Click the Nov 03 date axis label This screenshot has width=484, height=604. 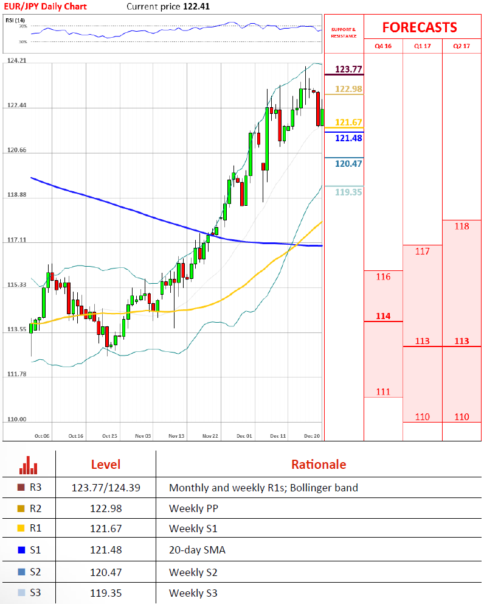(143, 436)
